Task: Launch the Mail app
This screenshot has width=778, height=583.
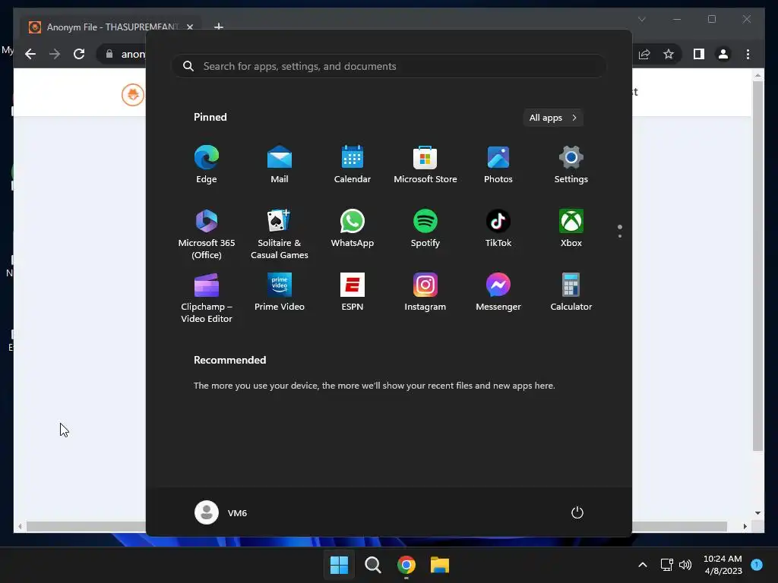Action: [x=280, y=165]
